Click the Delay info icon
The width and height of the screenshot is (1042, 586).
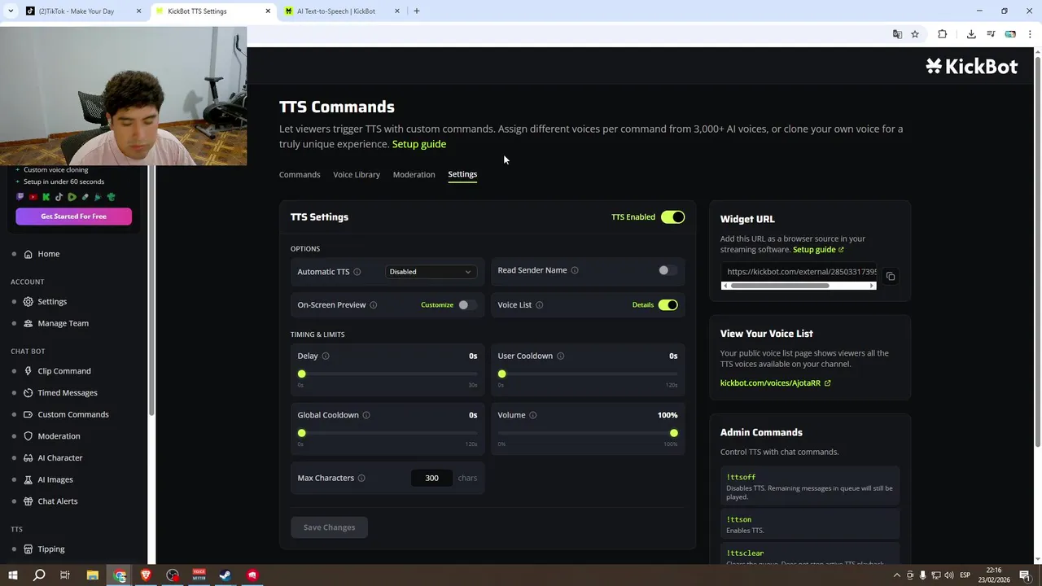click(x=326, y=356)
